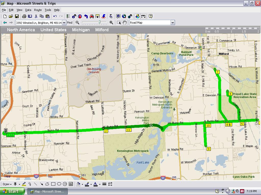Click the Map taskbar button

click(48, 191)
